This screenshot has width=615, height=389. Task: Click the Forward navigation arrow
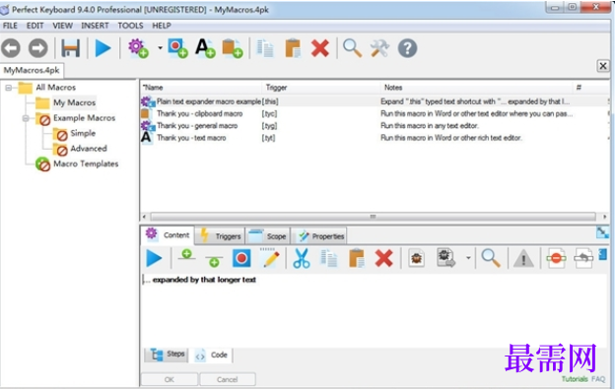coord(38,48)
